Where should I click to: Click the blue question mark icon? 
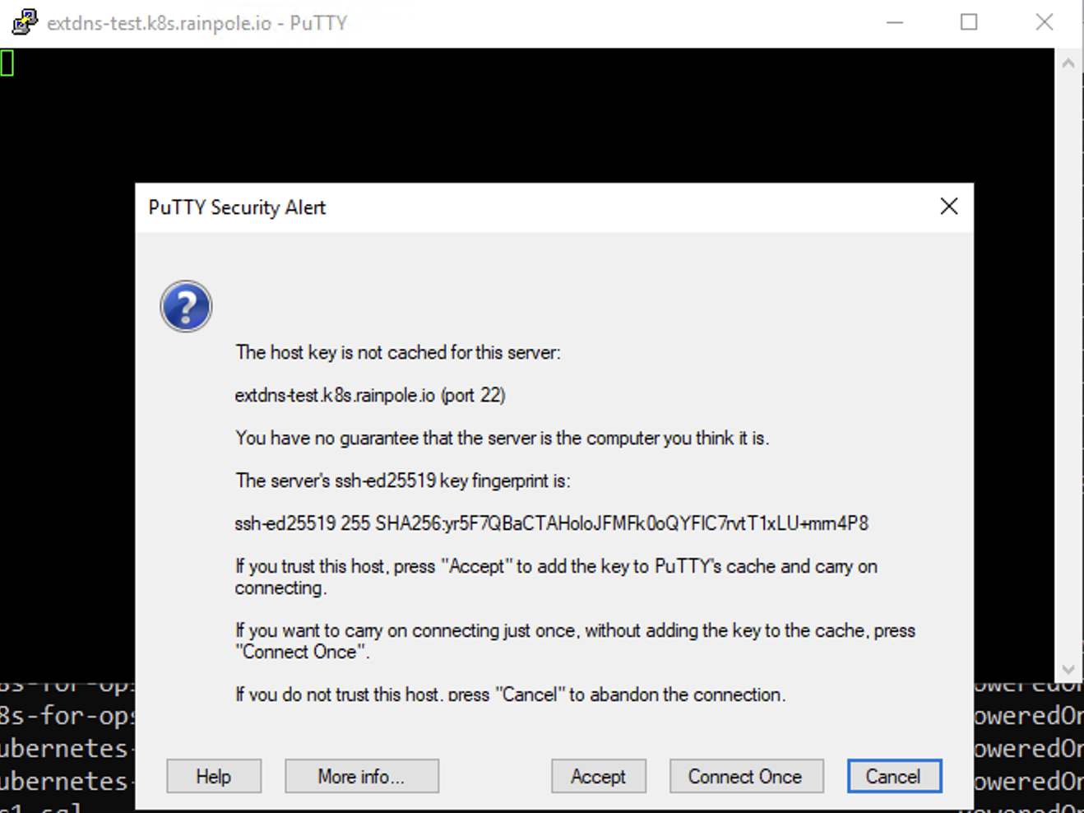pos(186,306)
